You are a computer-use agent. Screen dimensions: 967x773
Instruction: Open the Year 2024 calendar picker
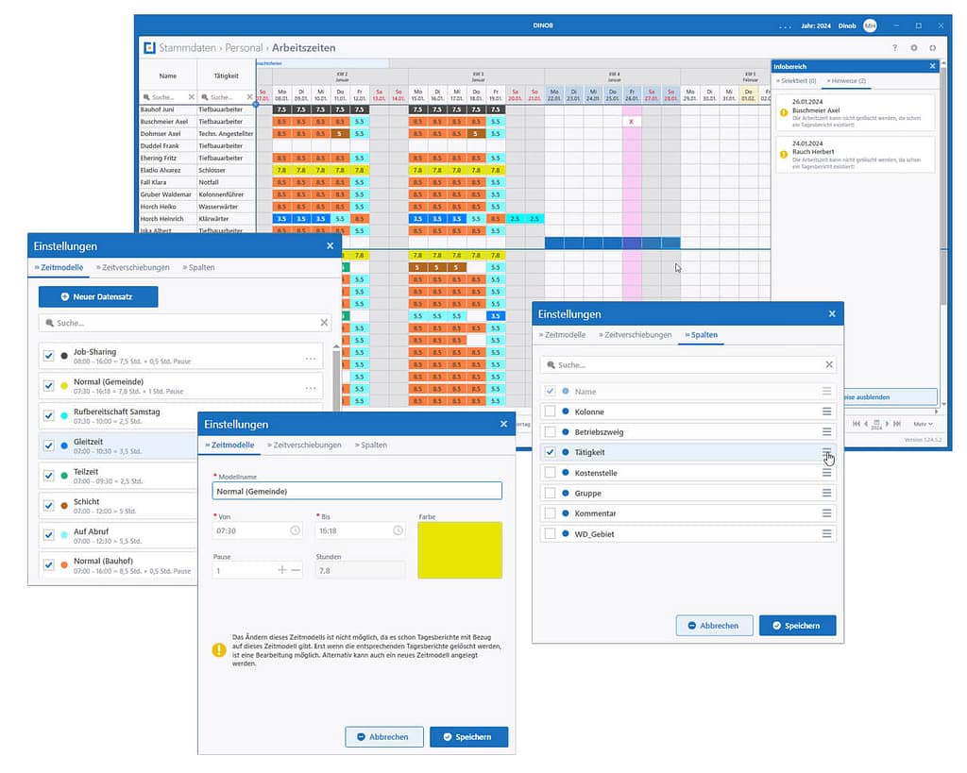pos(875,424)
